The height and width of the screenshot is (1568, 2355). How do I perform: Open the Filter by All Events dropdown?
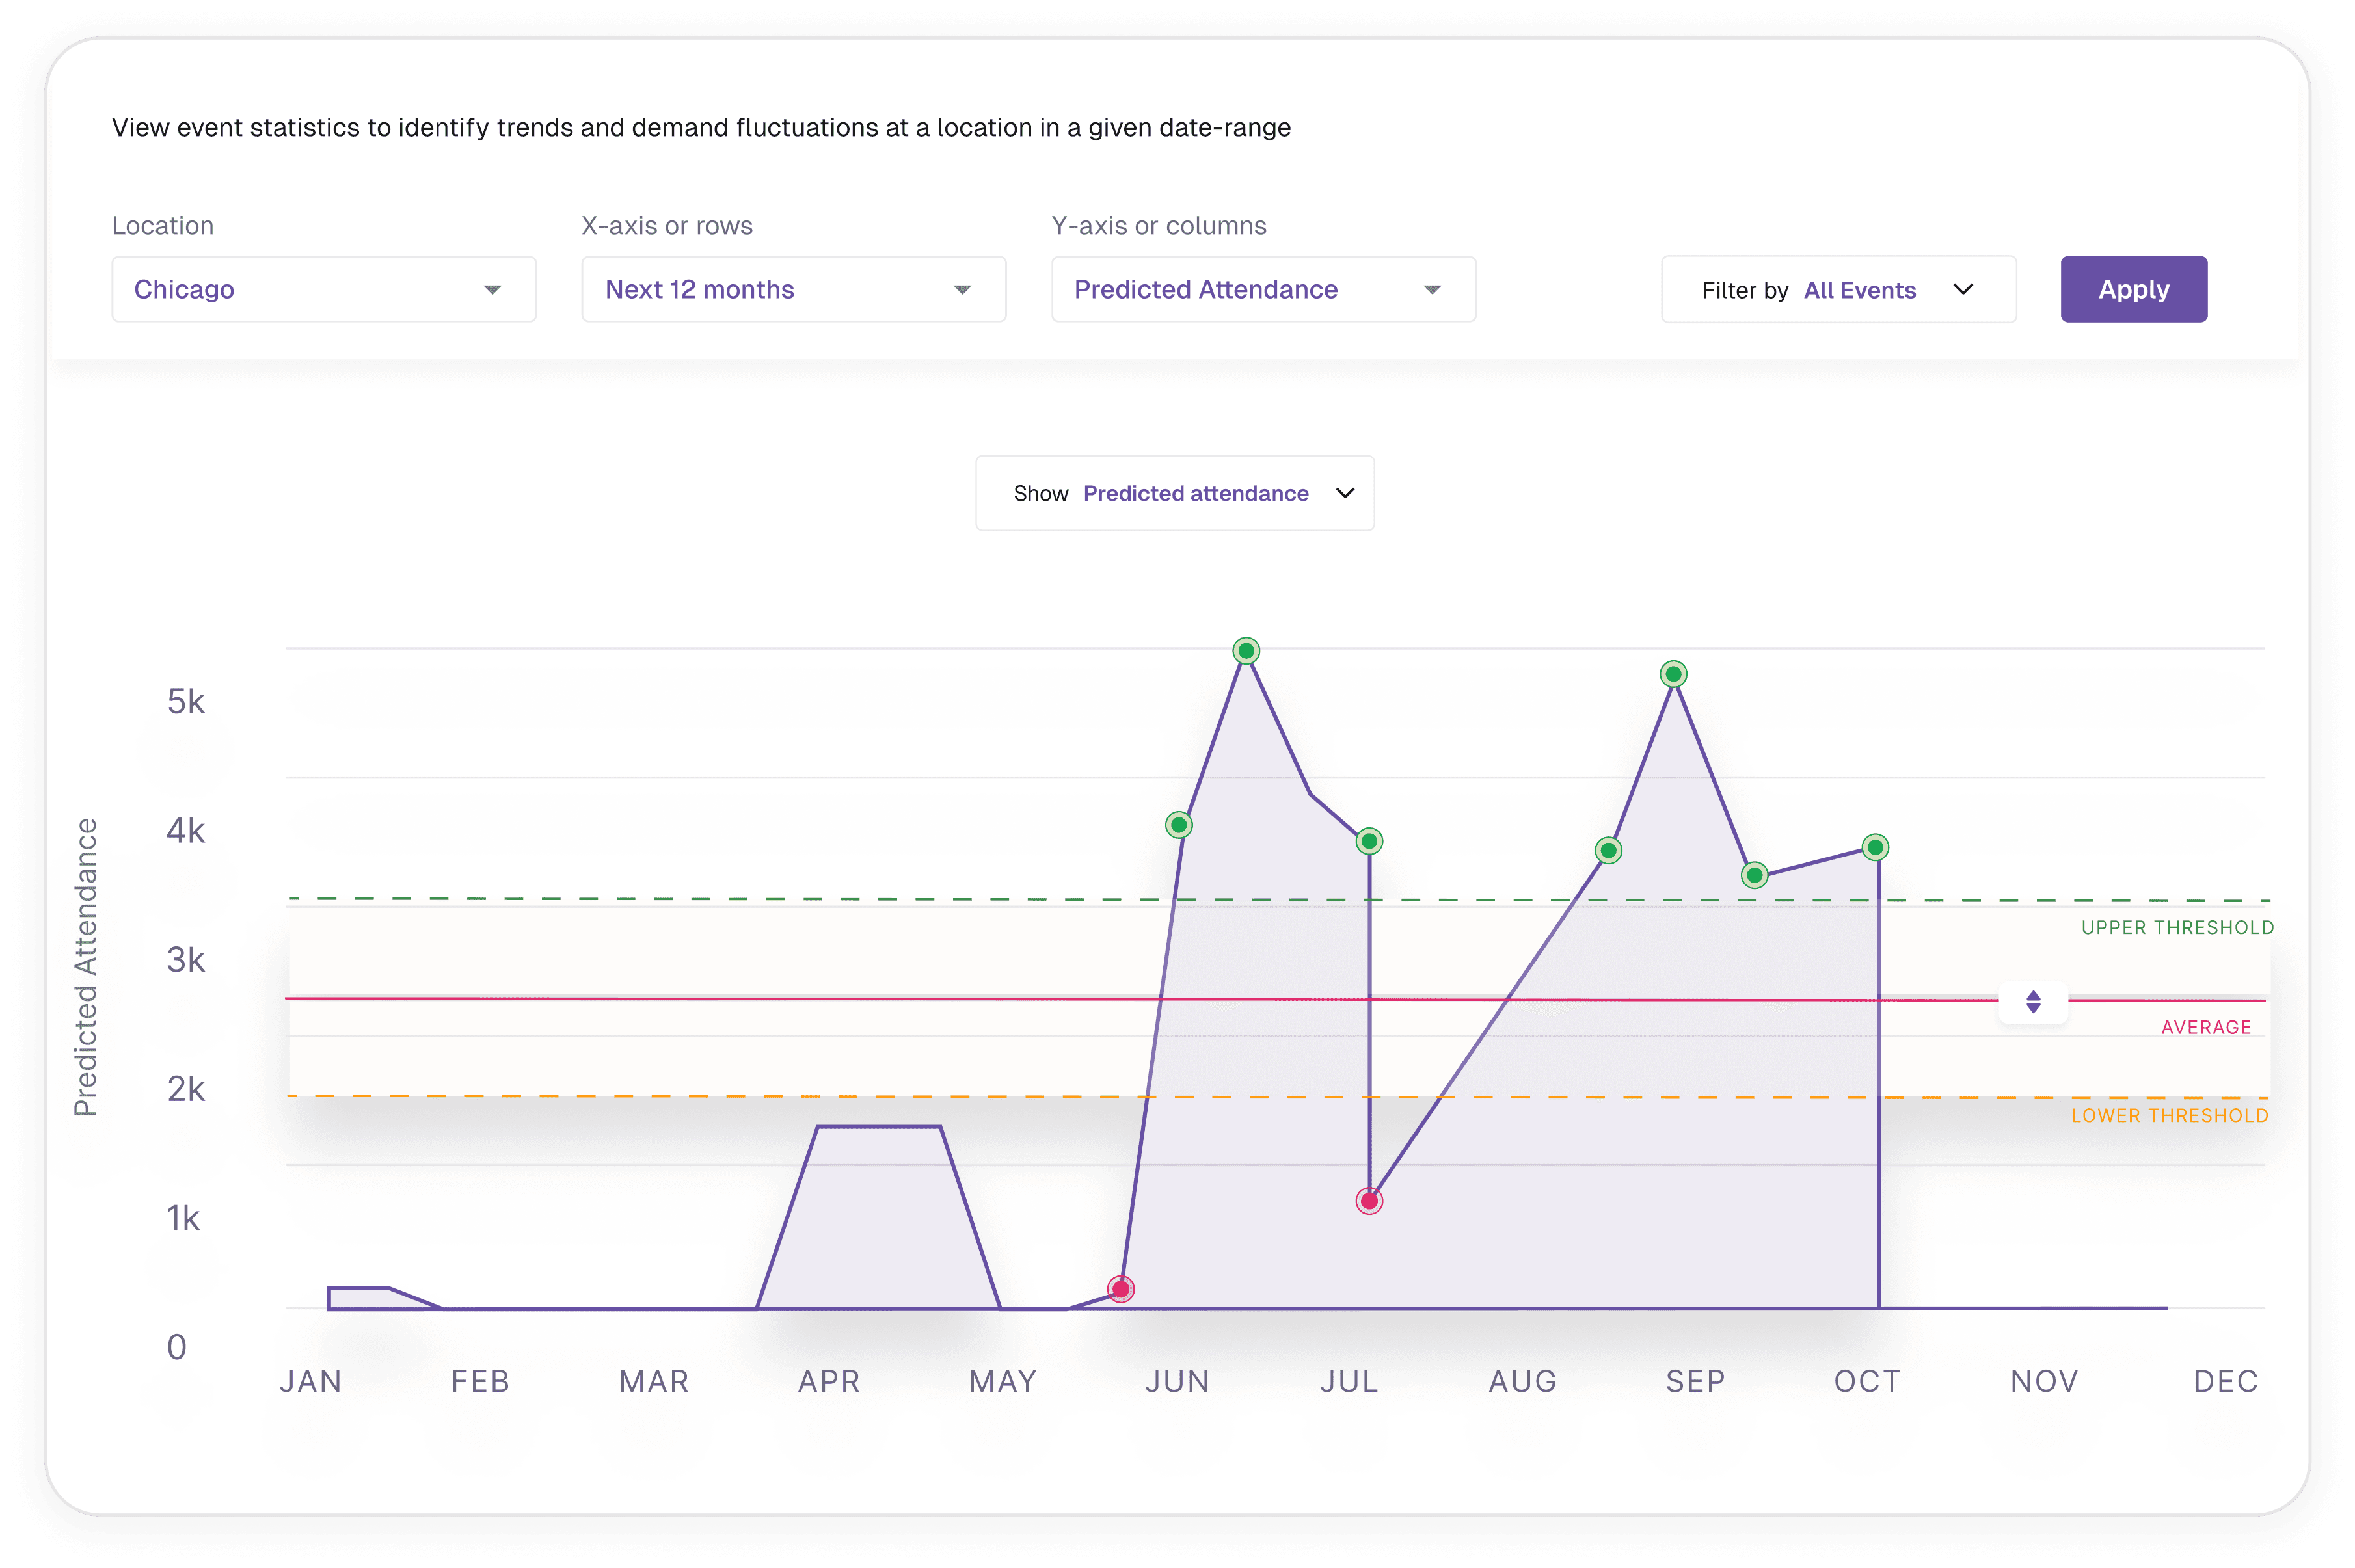tap(1838, 289)
